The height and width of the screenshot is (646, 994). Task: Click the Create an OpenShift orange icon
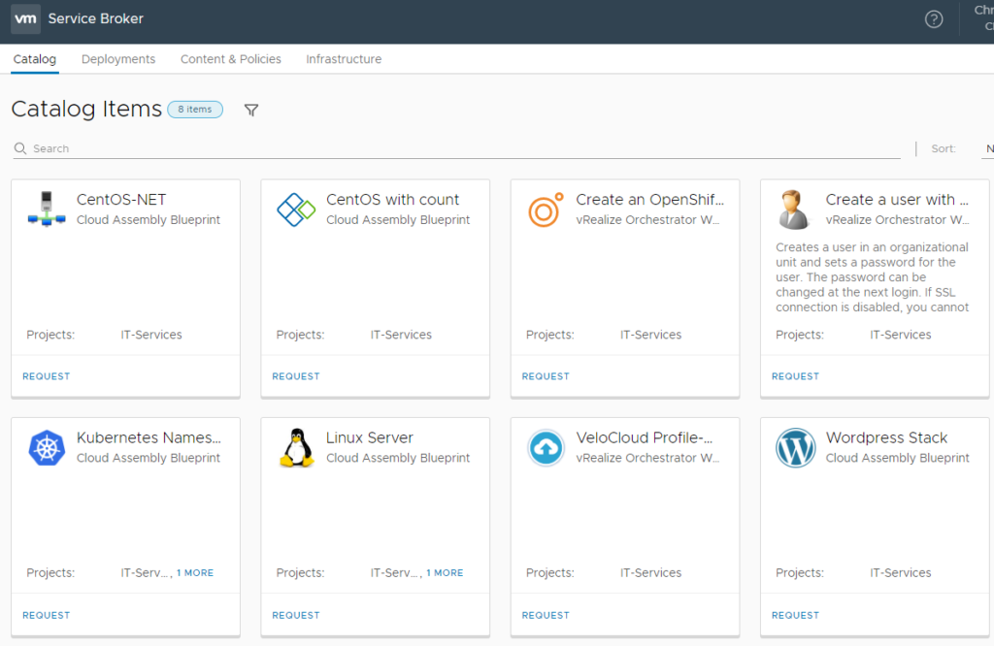546,210
